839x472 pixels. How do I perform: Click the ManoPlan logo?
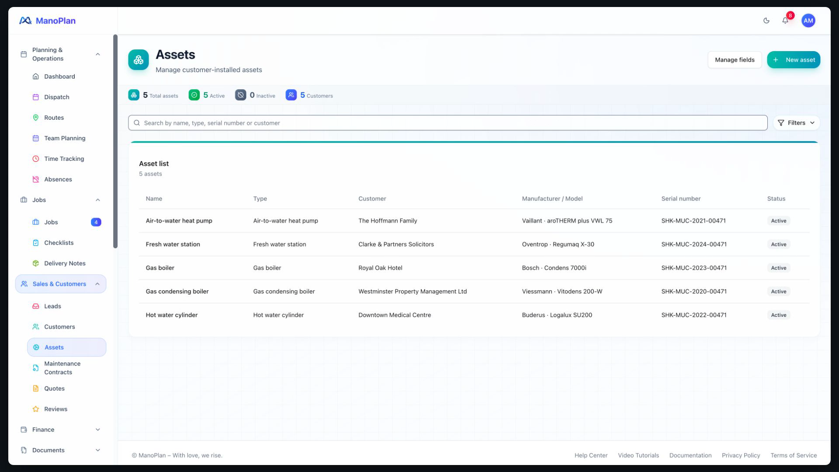47,21
